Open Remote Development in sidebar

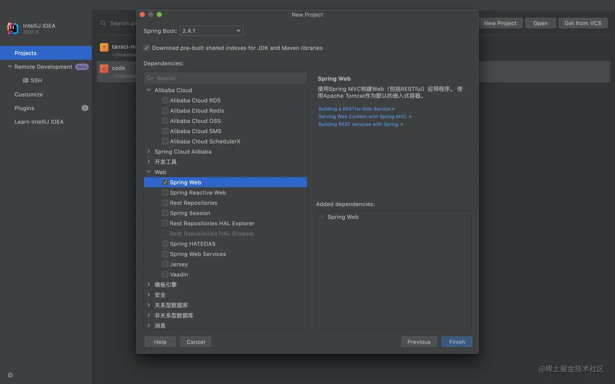coord(43,67)
